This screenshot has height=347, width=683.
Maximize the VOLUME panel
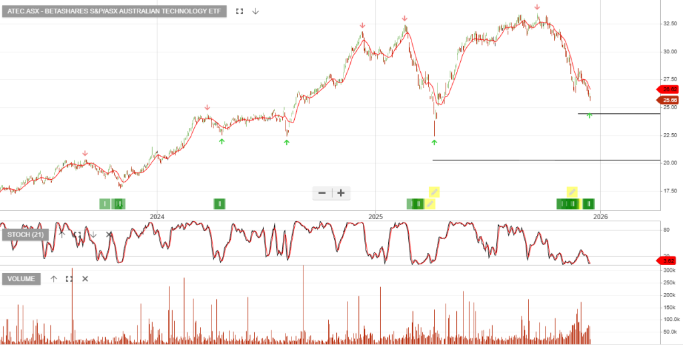click(69, 278)
